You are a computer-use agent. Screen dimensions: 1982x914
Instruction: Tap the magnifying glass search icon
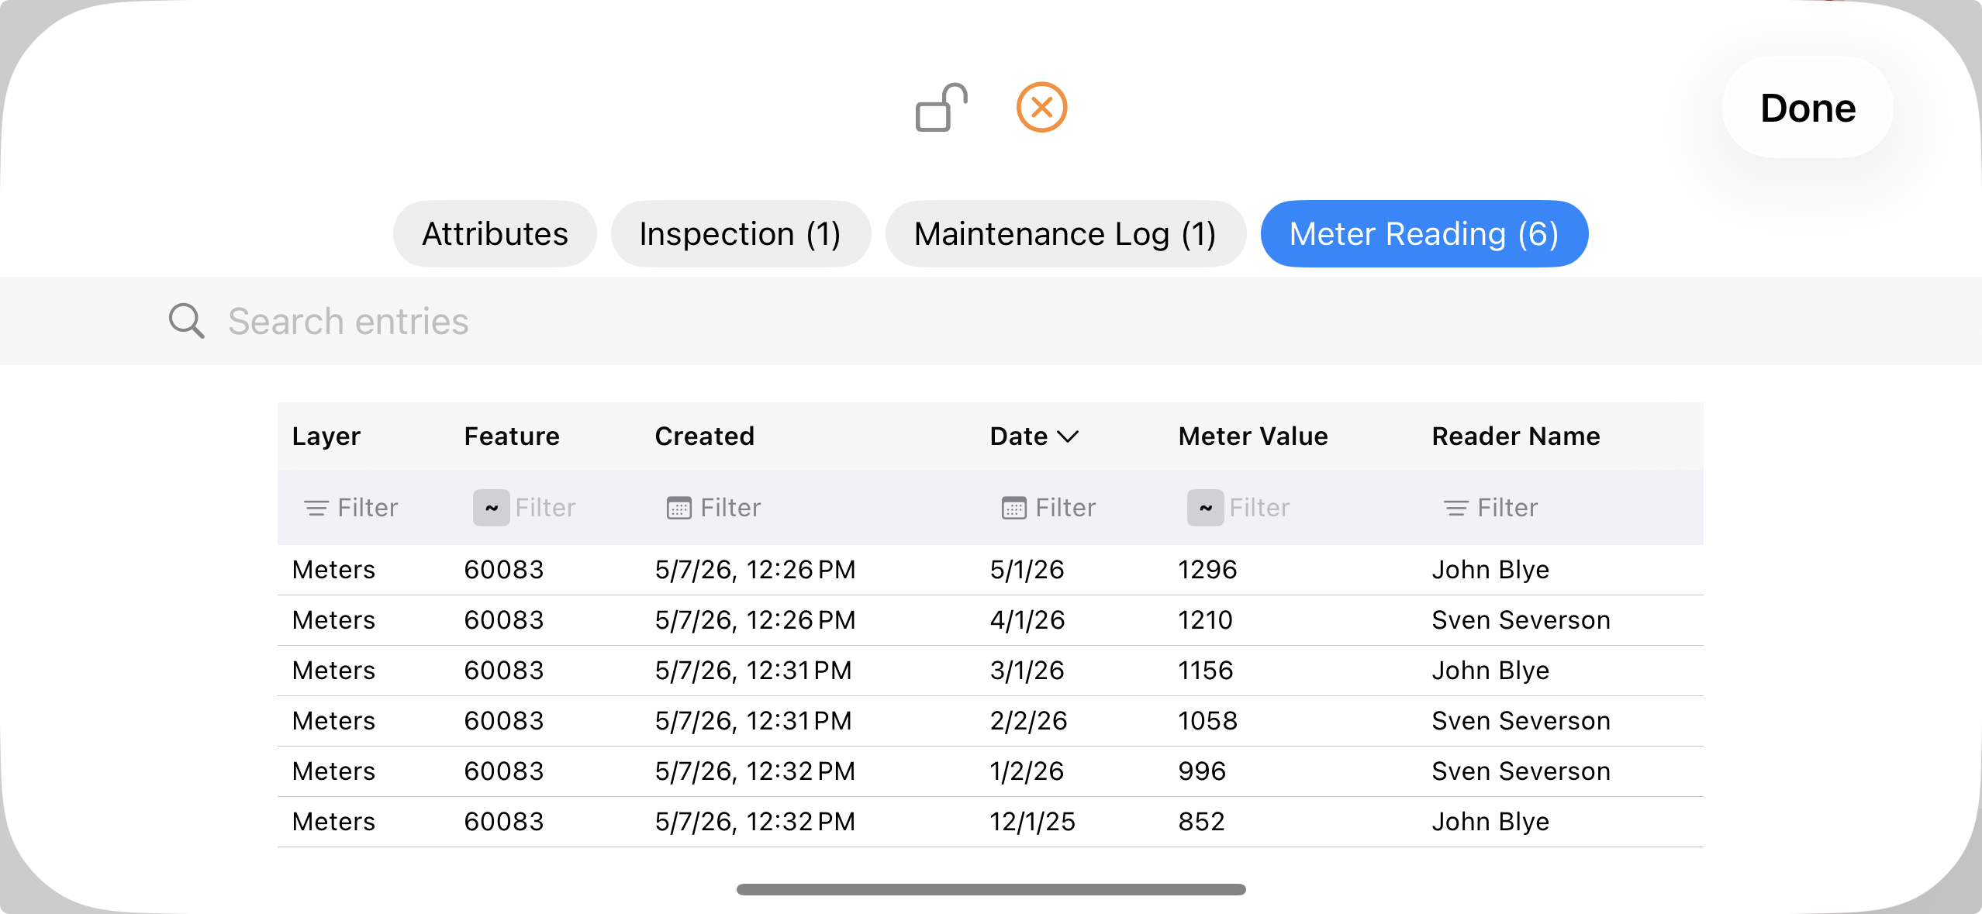[x=186, y=321]
